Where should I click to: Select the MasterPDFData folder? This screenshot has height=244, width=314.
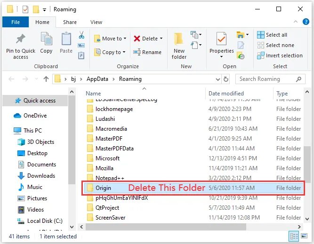click(x=114, y=149)
